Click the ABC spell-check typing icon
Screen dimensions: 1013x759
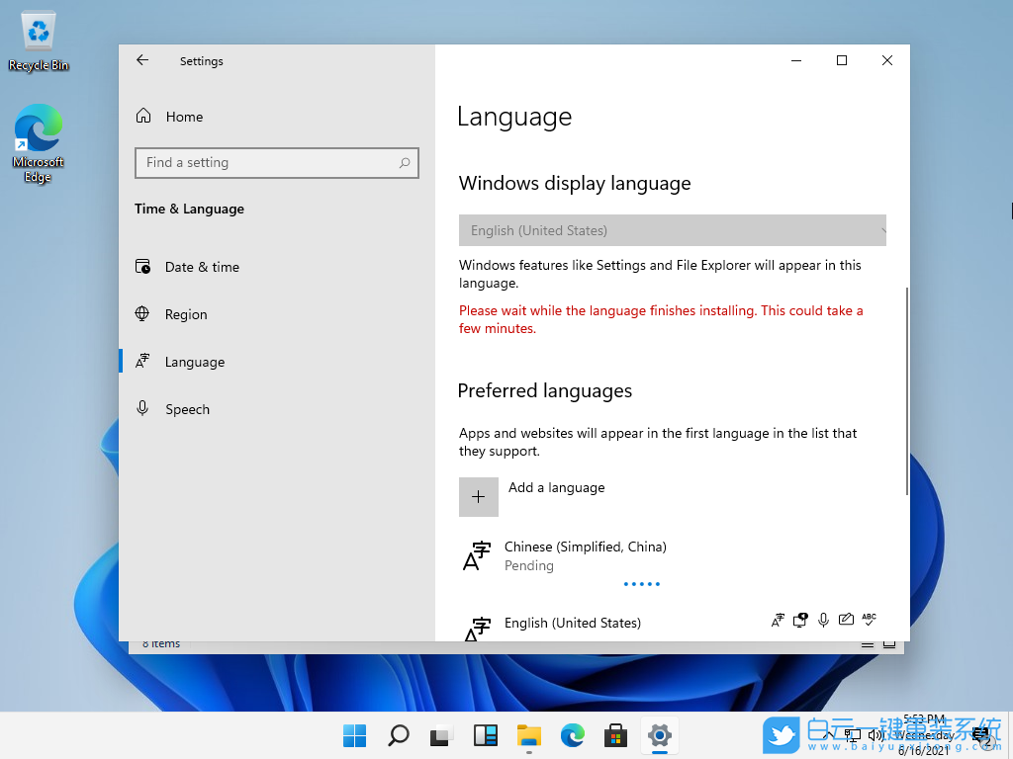[x=869, y=620]
